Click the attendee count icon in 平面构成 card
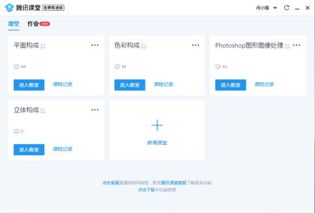 16,66
